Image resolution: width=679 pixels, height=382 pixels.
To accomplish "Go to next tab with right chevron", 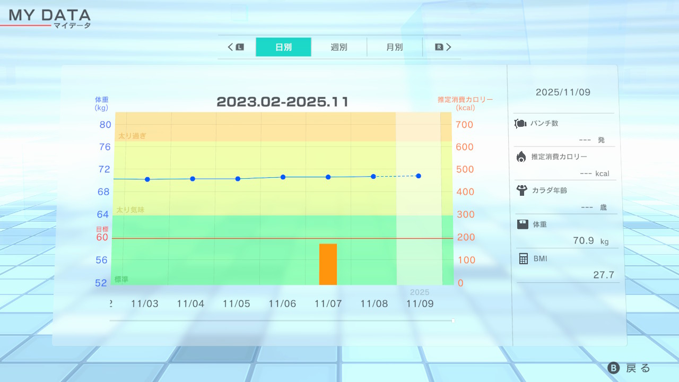I will point(449,47).
